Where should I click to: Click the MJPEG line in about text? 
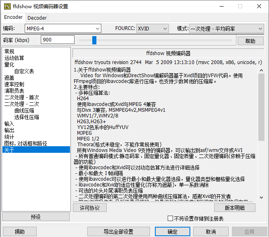pyautogui.click(x=84, y=133)
